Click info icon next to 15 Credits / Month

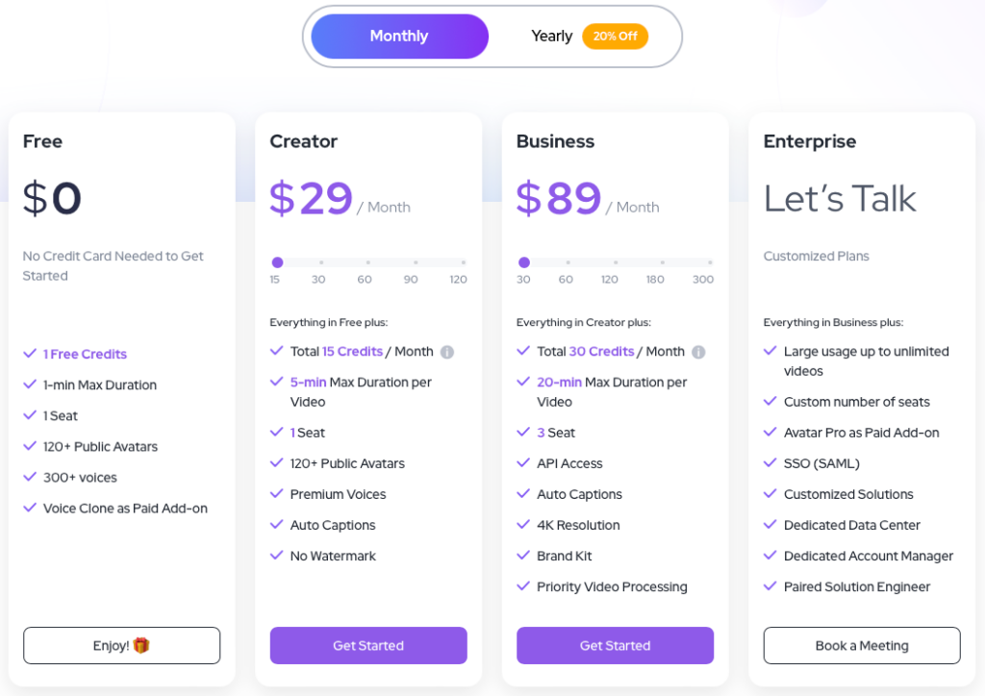[447, 352]
